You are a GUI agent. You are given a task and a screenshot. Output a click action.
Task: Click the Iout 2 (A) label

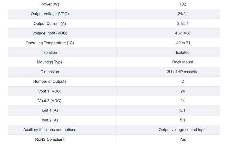click(50, 120)
